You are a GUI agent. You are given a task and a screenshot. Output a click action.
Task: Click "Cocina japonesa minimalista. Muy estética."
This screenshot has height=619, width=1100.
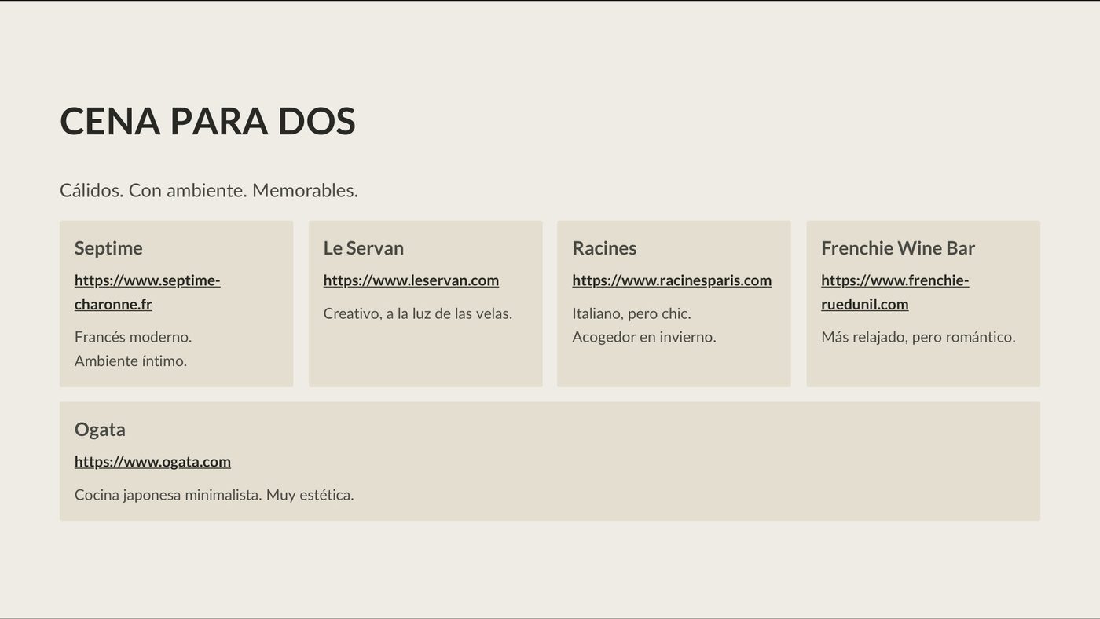[x=214, y=495]
